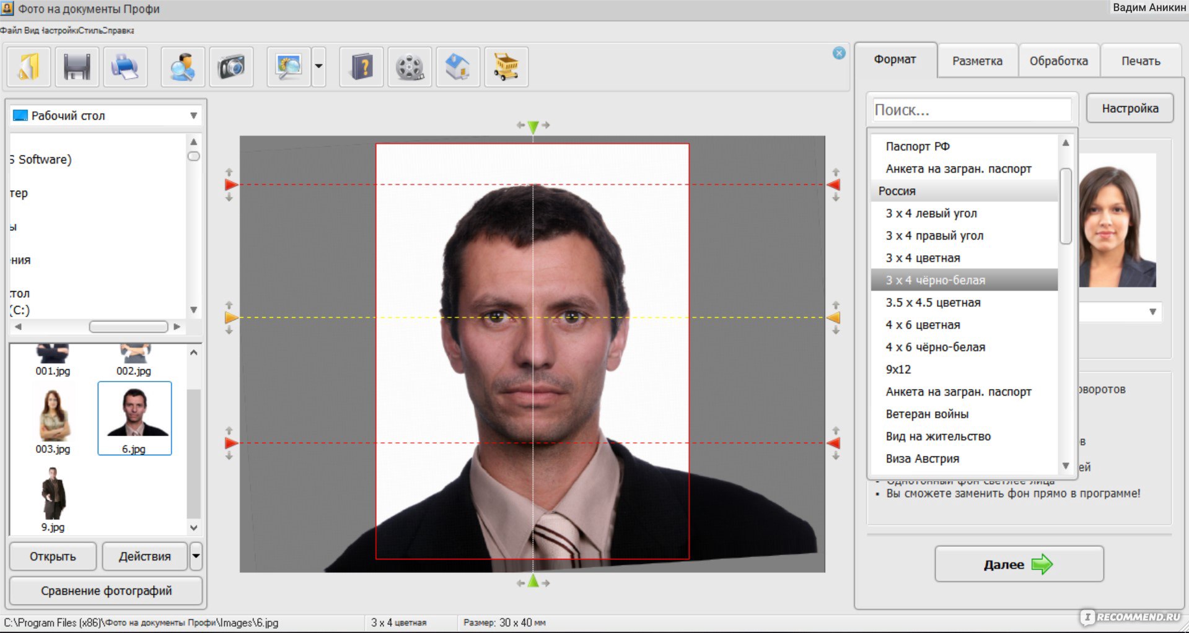Click the Сравнение фотографий button
The height and width of the screenshot is (633, 1189).
[106, 591]
